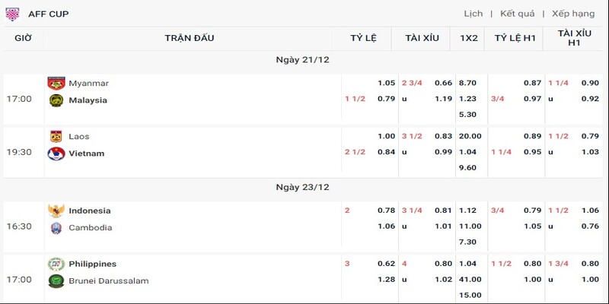Open the Xếp hạng rankings link
The width and height of the screenshot is (609, 304).
tap(573, 14)
